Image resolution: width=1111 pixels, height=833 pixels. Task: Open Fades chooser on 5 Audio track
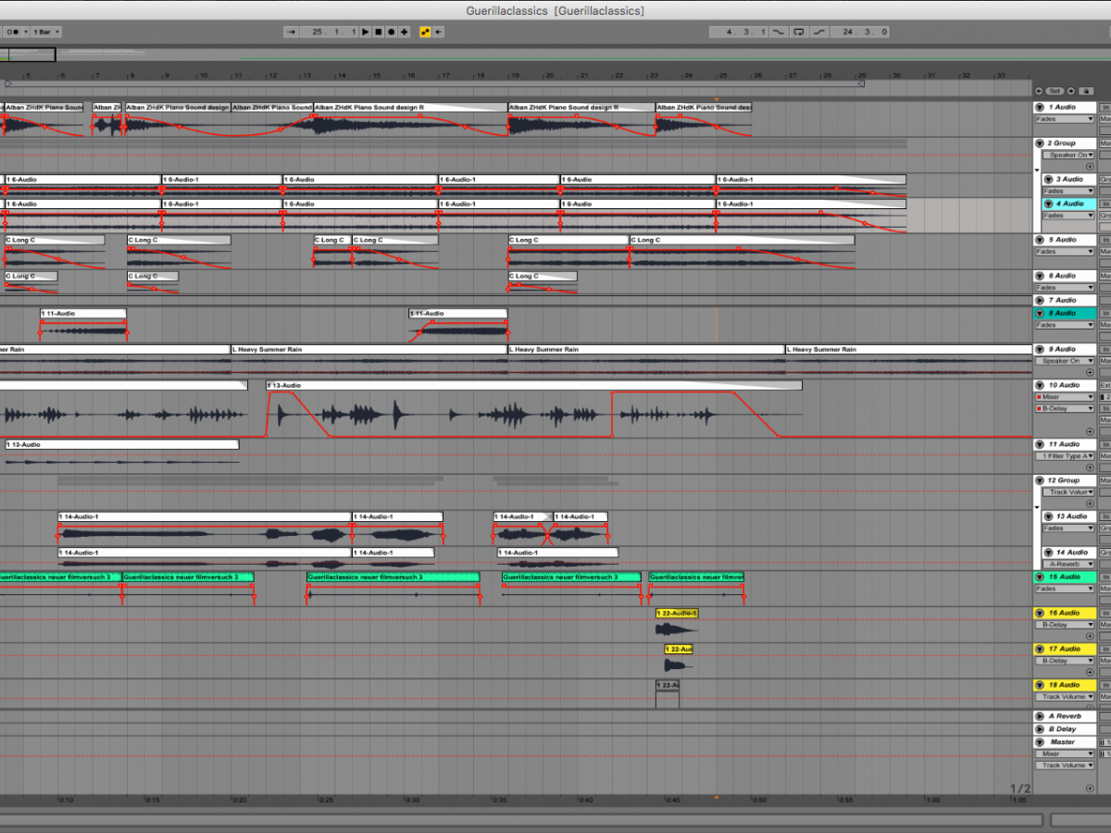[1065, 251]
